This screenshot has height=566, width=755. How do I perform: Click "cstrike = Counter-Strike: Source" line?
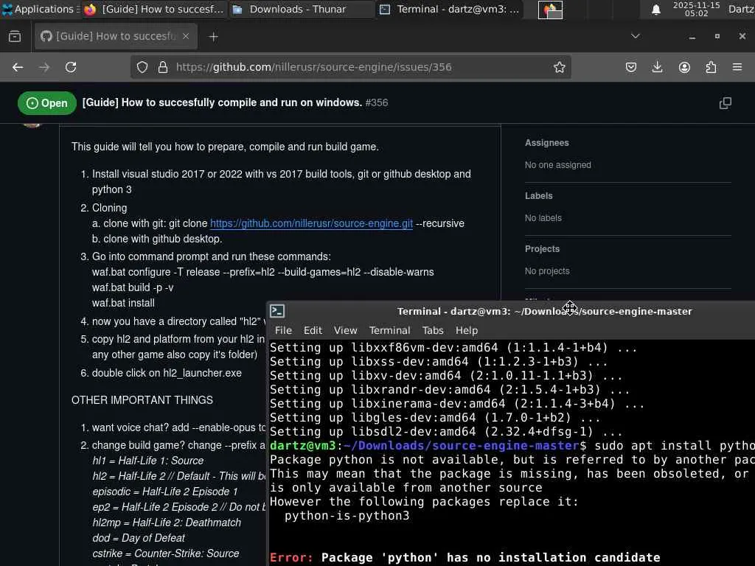tap(166, 553)
